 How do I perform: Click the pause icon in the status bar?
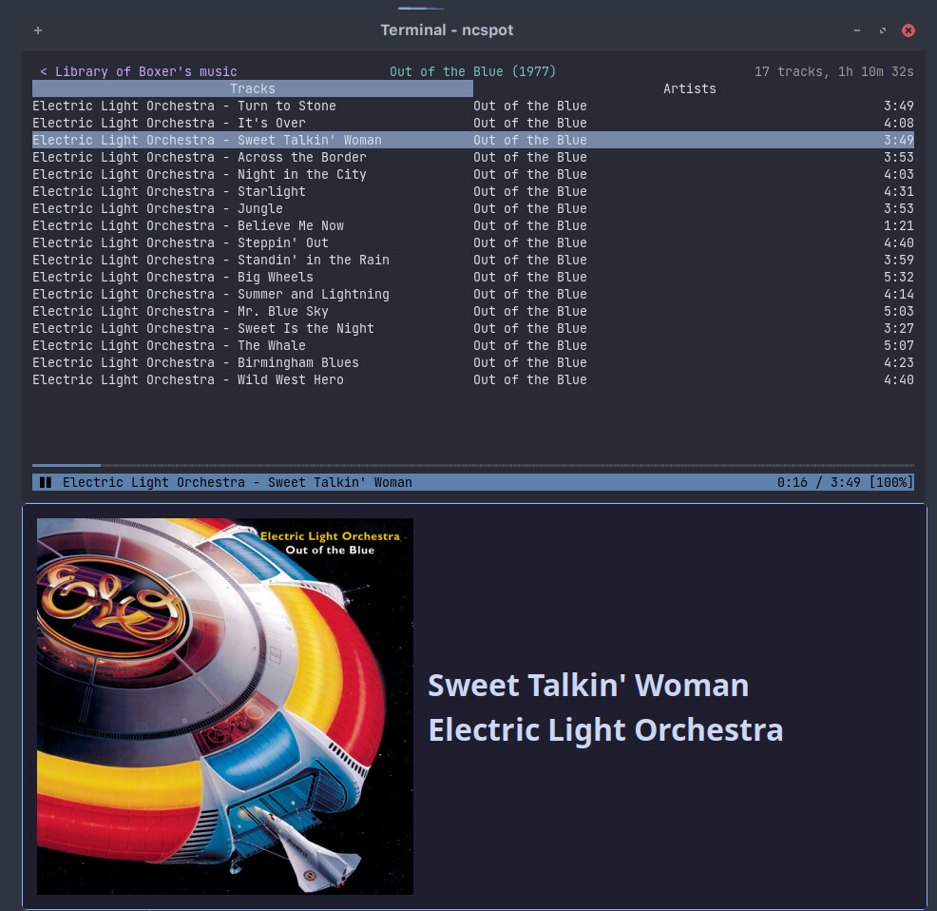click(x=46, y=482)
